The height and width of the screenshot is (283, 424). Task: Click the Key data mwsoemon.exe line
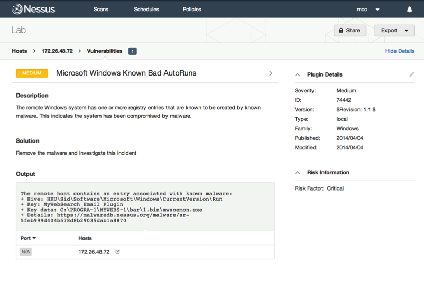[x=112, y=210]
